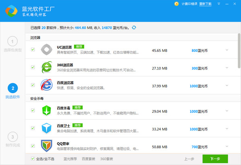Click the 800蓝光币 reward value

coord(200,51)
